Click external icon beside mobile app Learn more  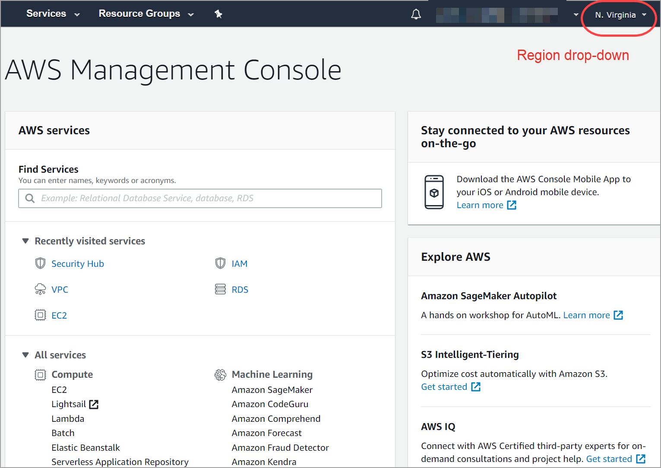(x=512, y=205)
